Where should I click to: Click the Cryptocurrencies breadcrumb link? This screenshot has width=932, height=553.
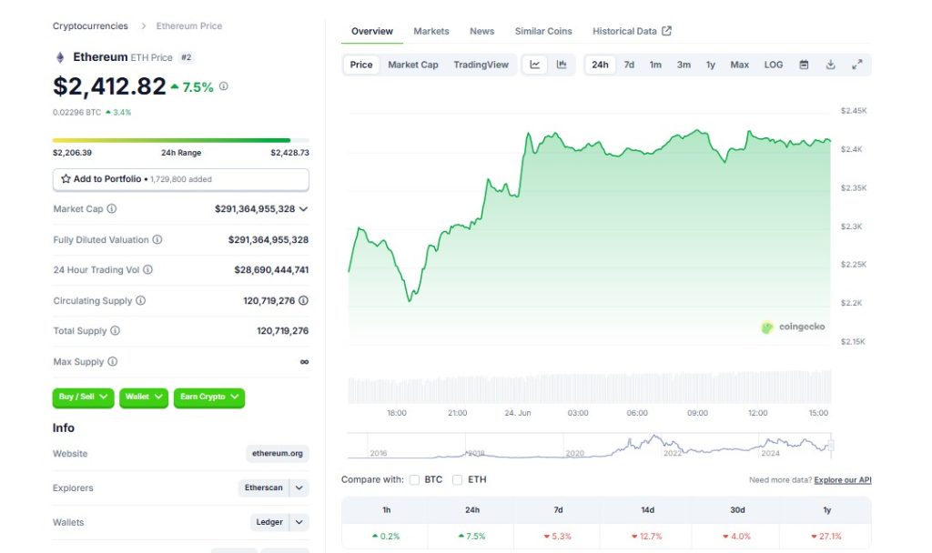(x=90, y=25)
